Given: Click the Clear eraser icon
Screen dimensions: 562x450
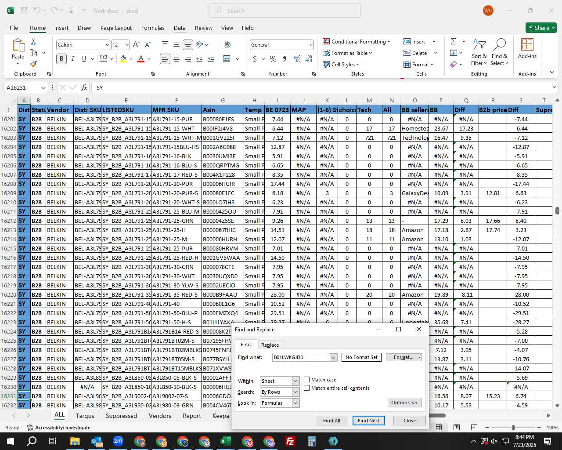Looking at the screenshot, I should tap(454, 64).
